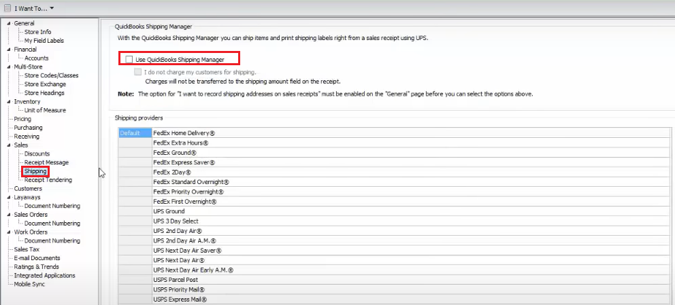Click the Work Orders tree heading

click(x=30, y=232)
